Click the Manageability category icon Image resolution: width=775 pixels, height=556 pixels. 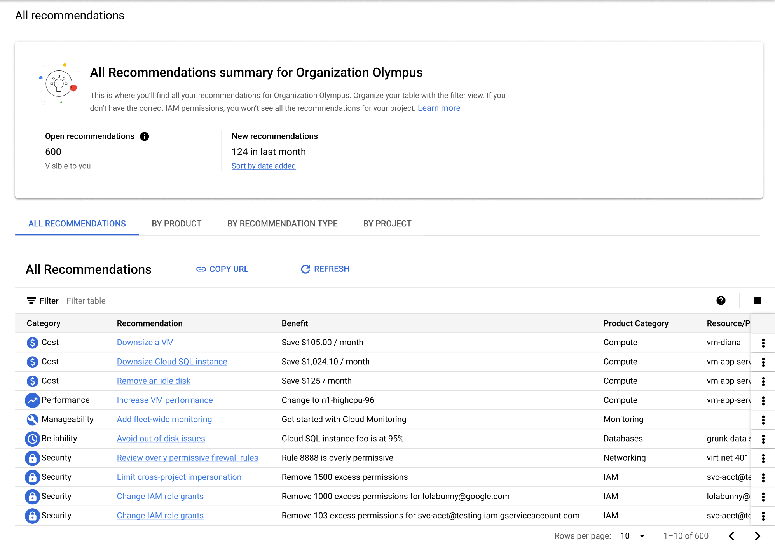pyautogui.click(x=31, y=420)
